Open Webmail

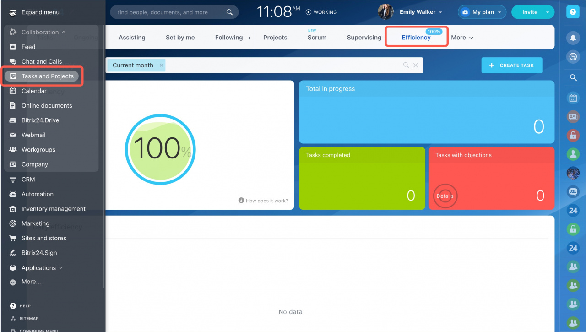pyautogui.click(x=33, y=135)
